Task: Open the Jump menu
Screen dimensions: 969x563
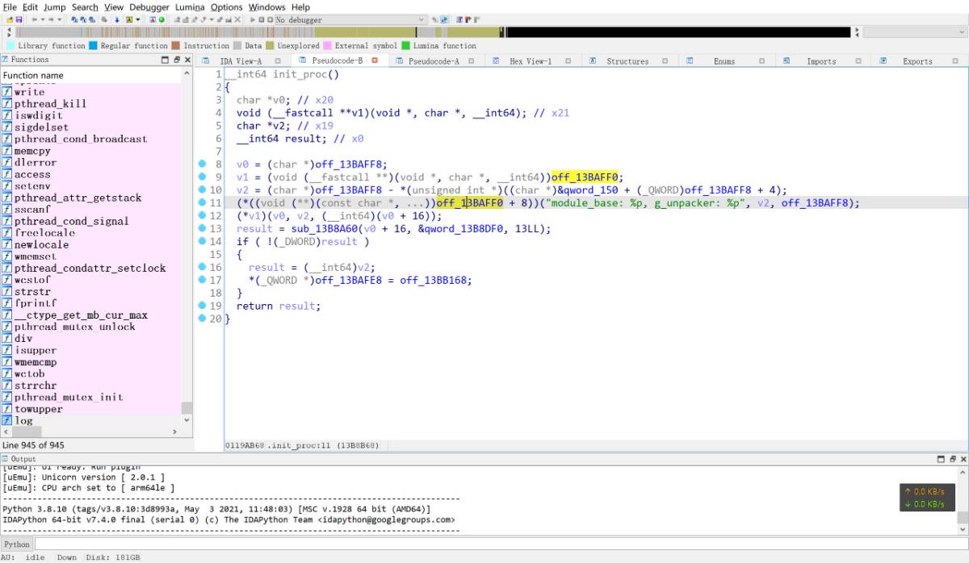Action: click(55, 6)
